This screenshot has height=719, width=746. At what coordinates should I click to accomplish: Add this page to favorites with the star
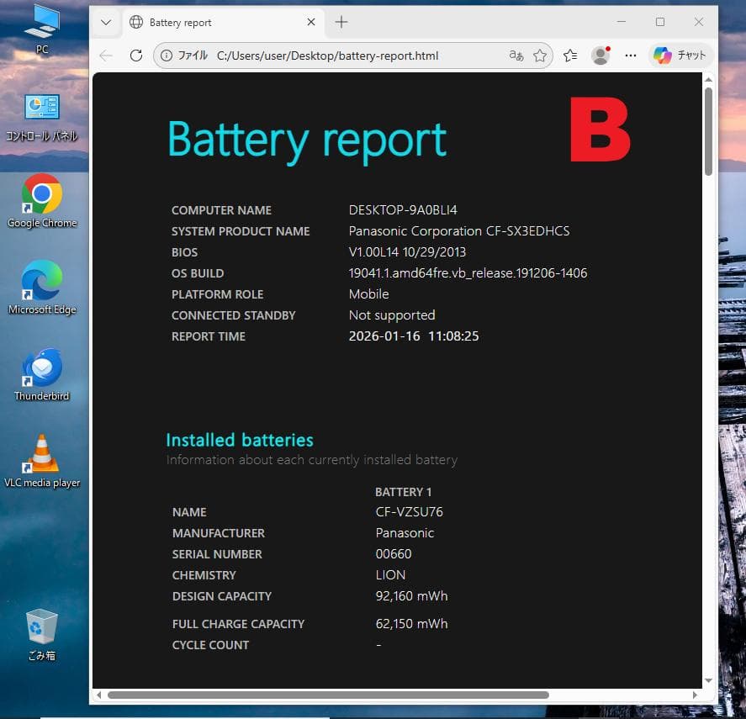[x=540, y=56]
